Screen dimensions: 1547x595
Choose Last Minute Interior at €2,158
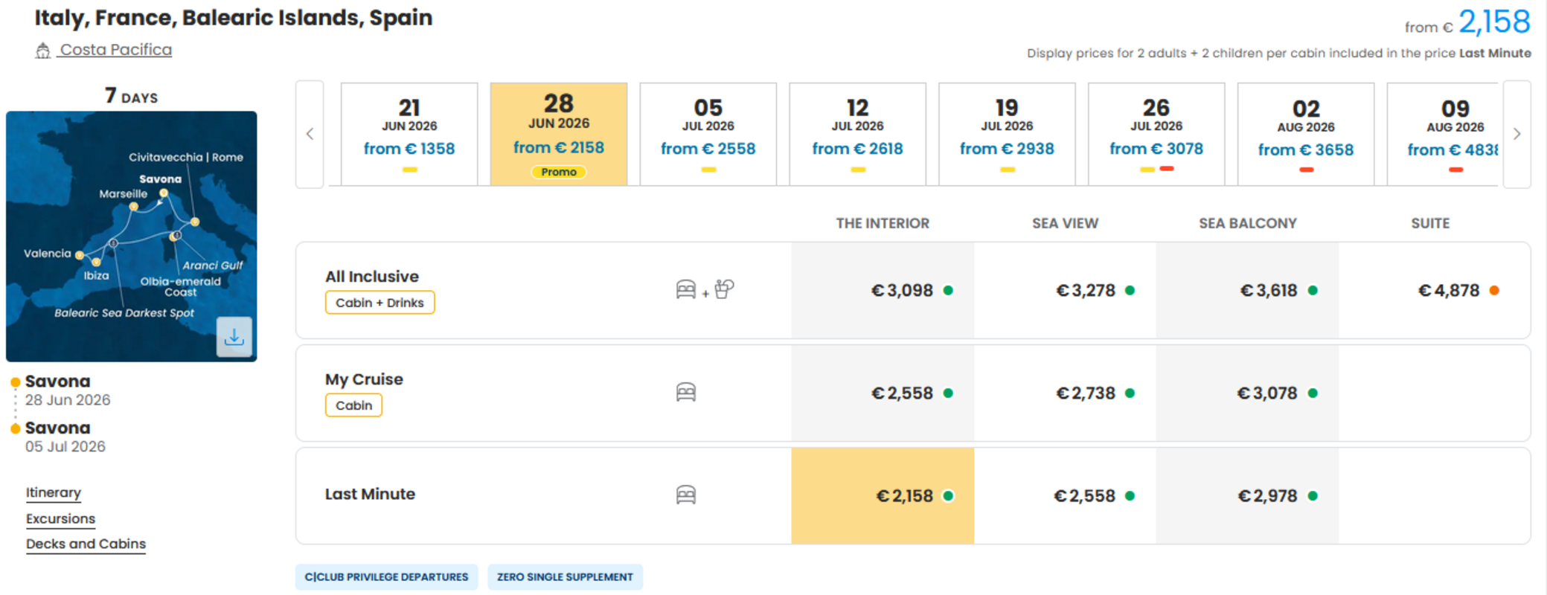click(883, 495)
